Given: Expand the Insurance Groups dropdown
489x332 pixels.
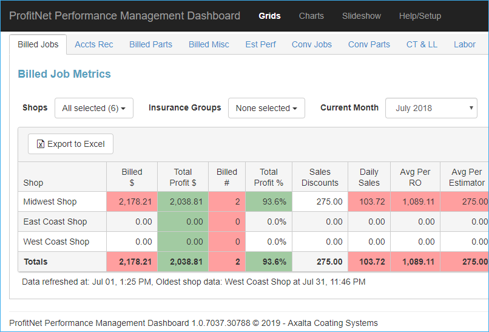Looking at the screenshot, I should (266, 108).
